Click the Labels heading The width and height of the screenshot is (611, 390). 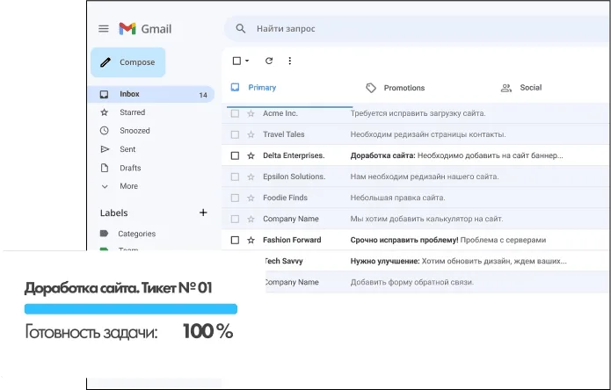(113, 213)
